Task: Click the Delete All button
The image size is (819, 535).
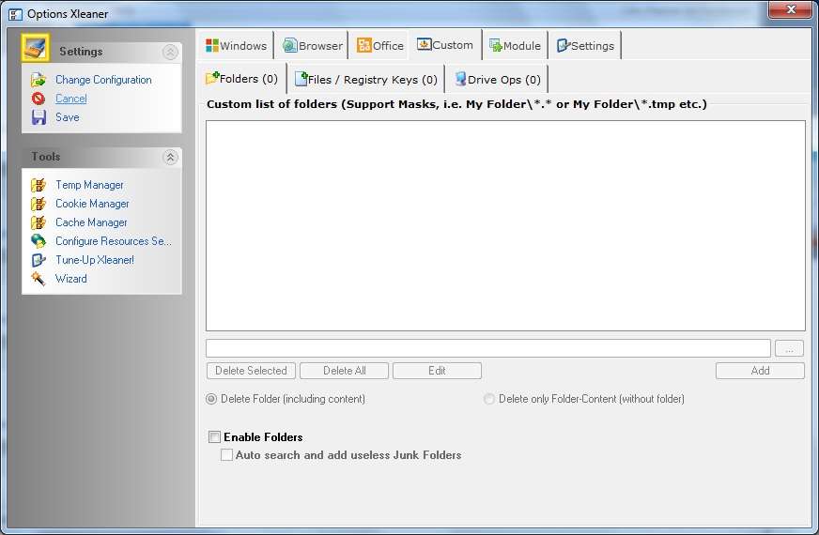Action: tap(344, 371)
